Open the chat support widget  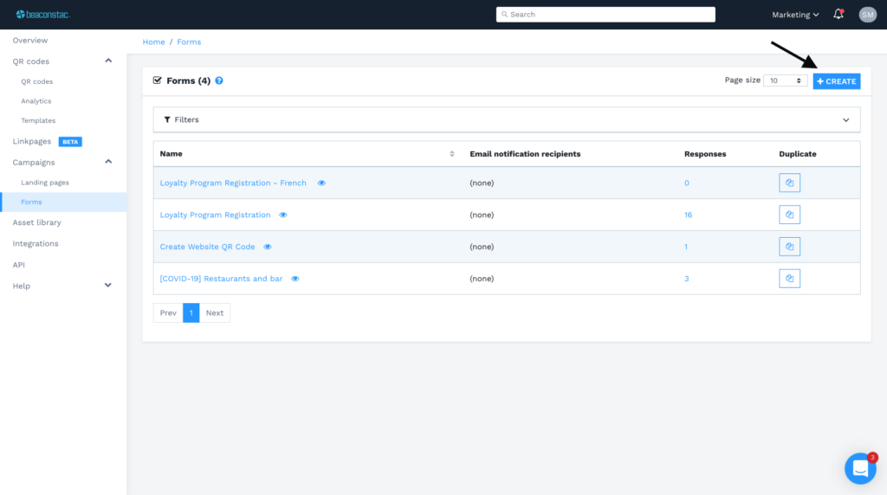pos(860,468)
